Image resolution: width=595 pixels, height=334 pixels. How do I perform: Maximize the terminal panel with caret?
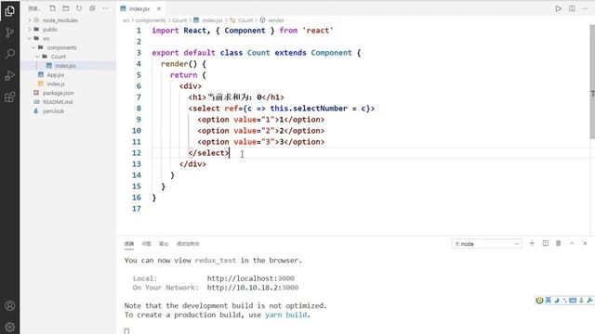pos(572,243)
